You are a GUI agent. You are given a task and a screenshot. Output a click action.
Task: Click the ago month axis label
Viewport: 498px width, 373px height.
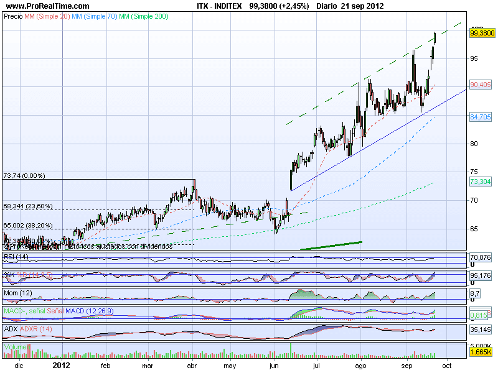[x=360, y=366]
